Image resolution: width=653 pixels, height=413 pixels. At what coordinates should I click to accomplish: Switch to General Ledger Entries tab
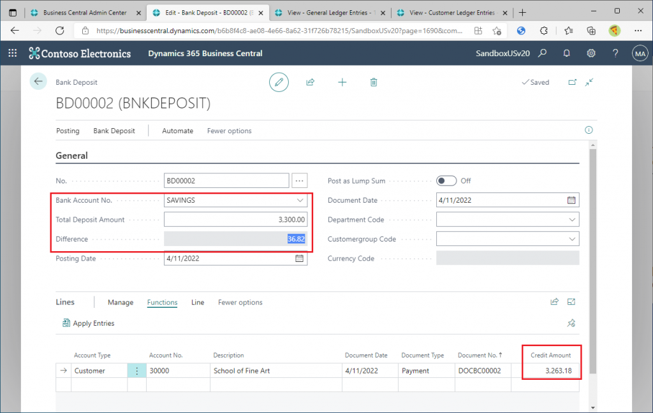coord(328,13)
